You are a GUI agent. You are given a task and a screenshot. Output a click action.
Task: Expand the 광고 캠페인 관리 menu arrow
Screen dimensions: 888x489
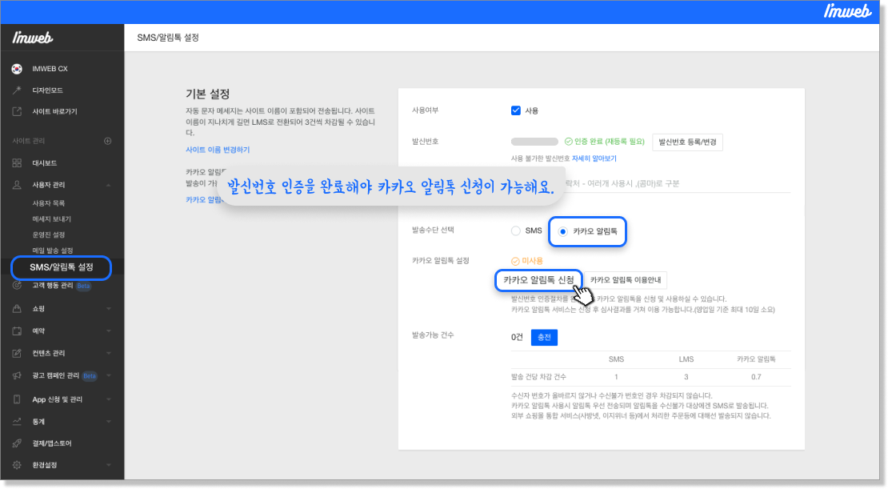click(108, 375)
